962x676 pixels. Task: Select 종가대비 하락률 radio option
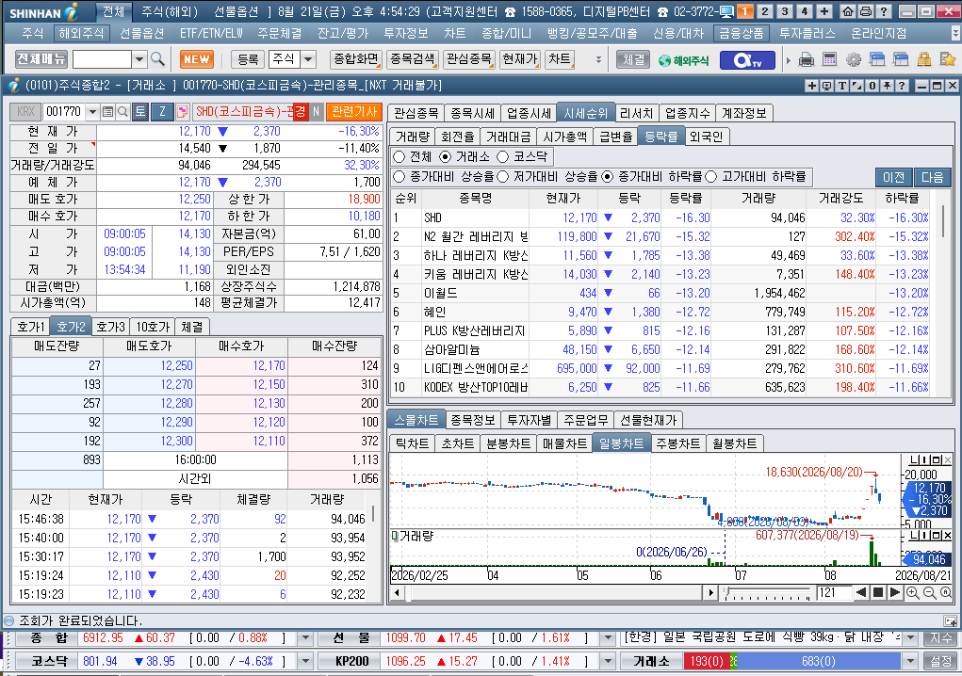608,176
